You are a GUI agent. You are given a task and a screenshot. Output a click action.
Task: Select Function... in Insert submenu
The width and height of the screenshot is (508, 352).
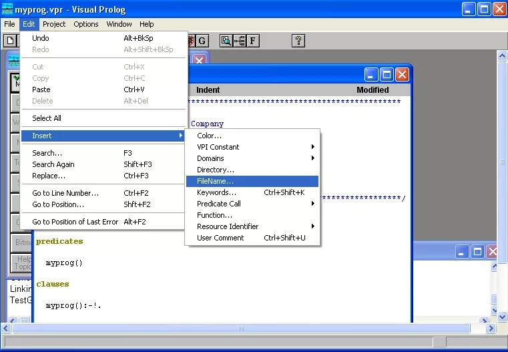pos(252,215)
